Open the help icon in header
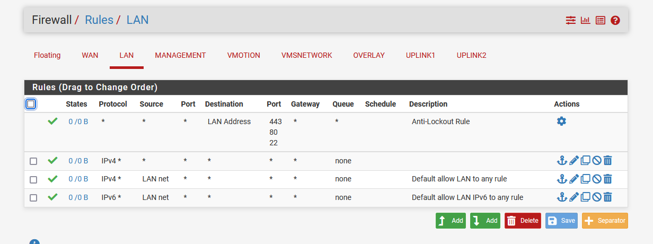Screen dimensions: 653x244 615,20
